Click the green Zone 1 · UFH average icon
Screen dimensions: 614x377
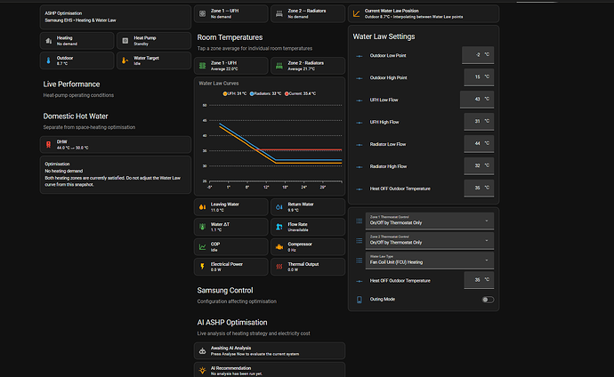point(203,66)
